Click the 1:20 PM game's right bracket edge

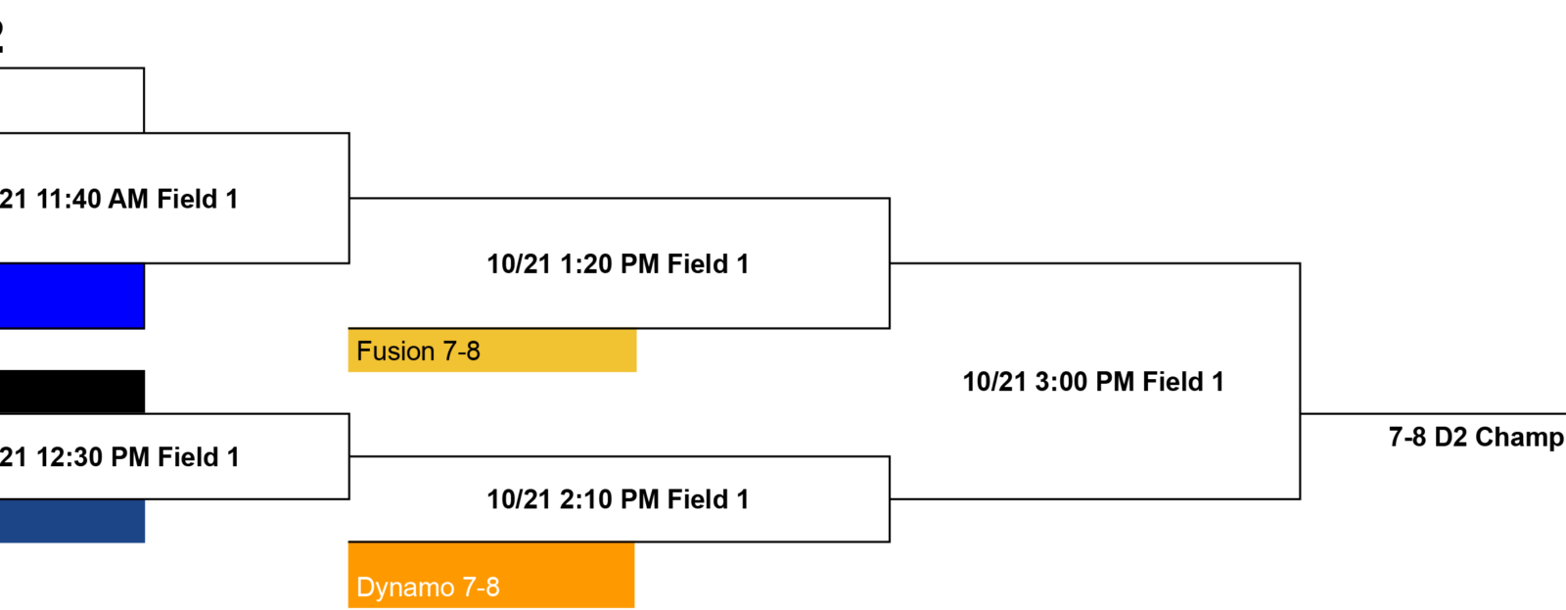tap(890, 263)
